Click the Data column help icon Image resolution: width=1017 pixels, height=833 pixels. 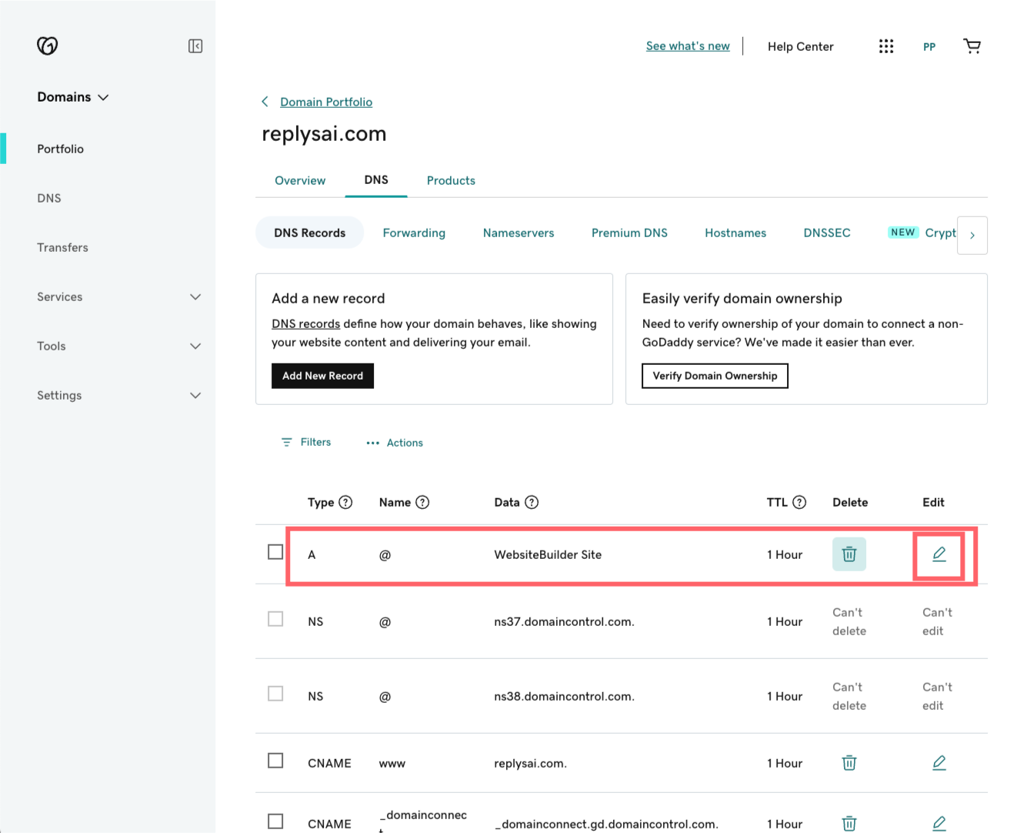coord(532,502)
